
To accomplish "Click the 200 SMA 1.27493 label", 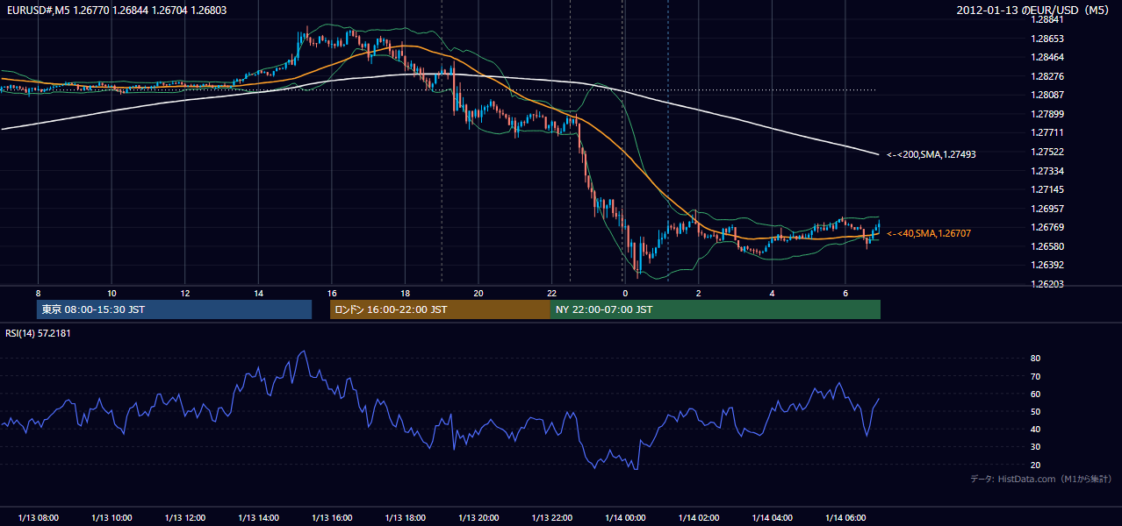I will (931, 154).
